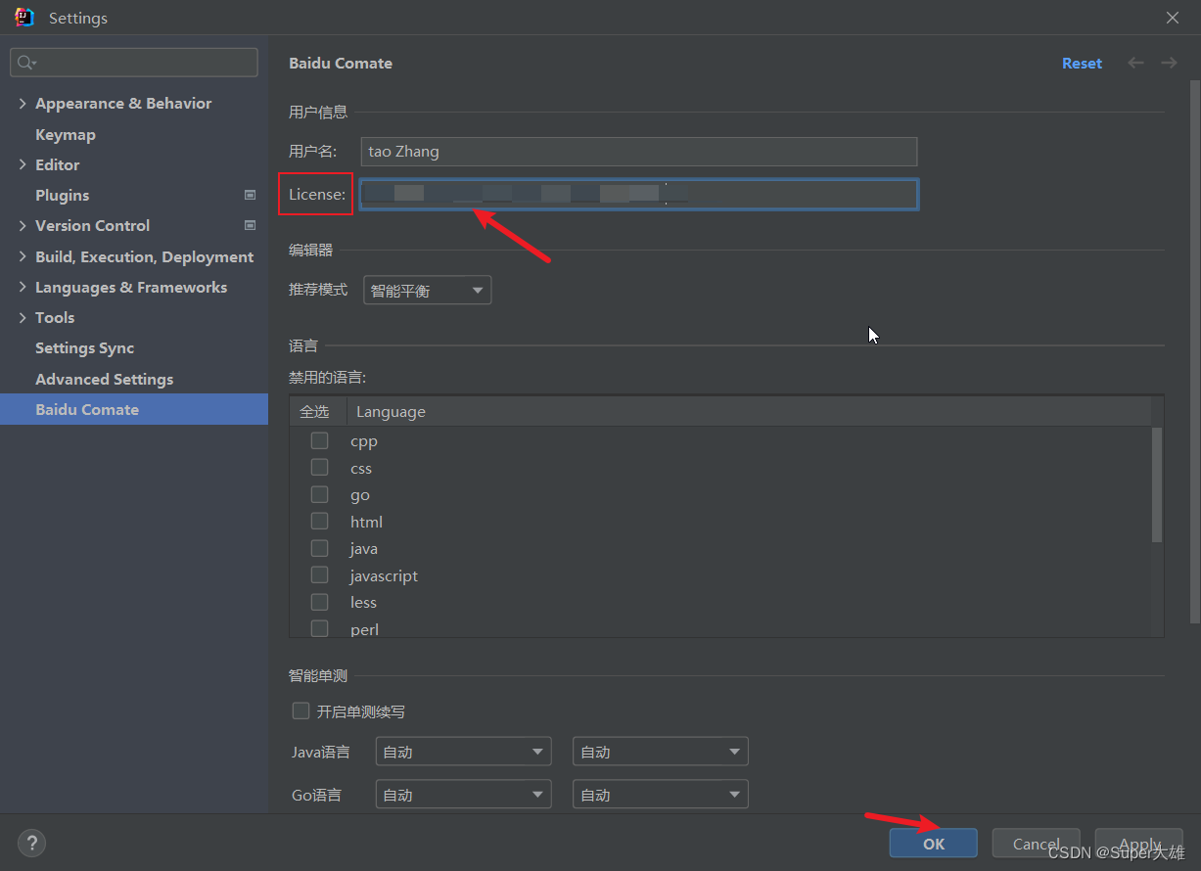Screen dimensions: 1201x871
Task: Click the language list scrollbar
Action: (1157, 484)
